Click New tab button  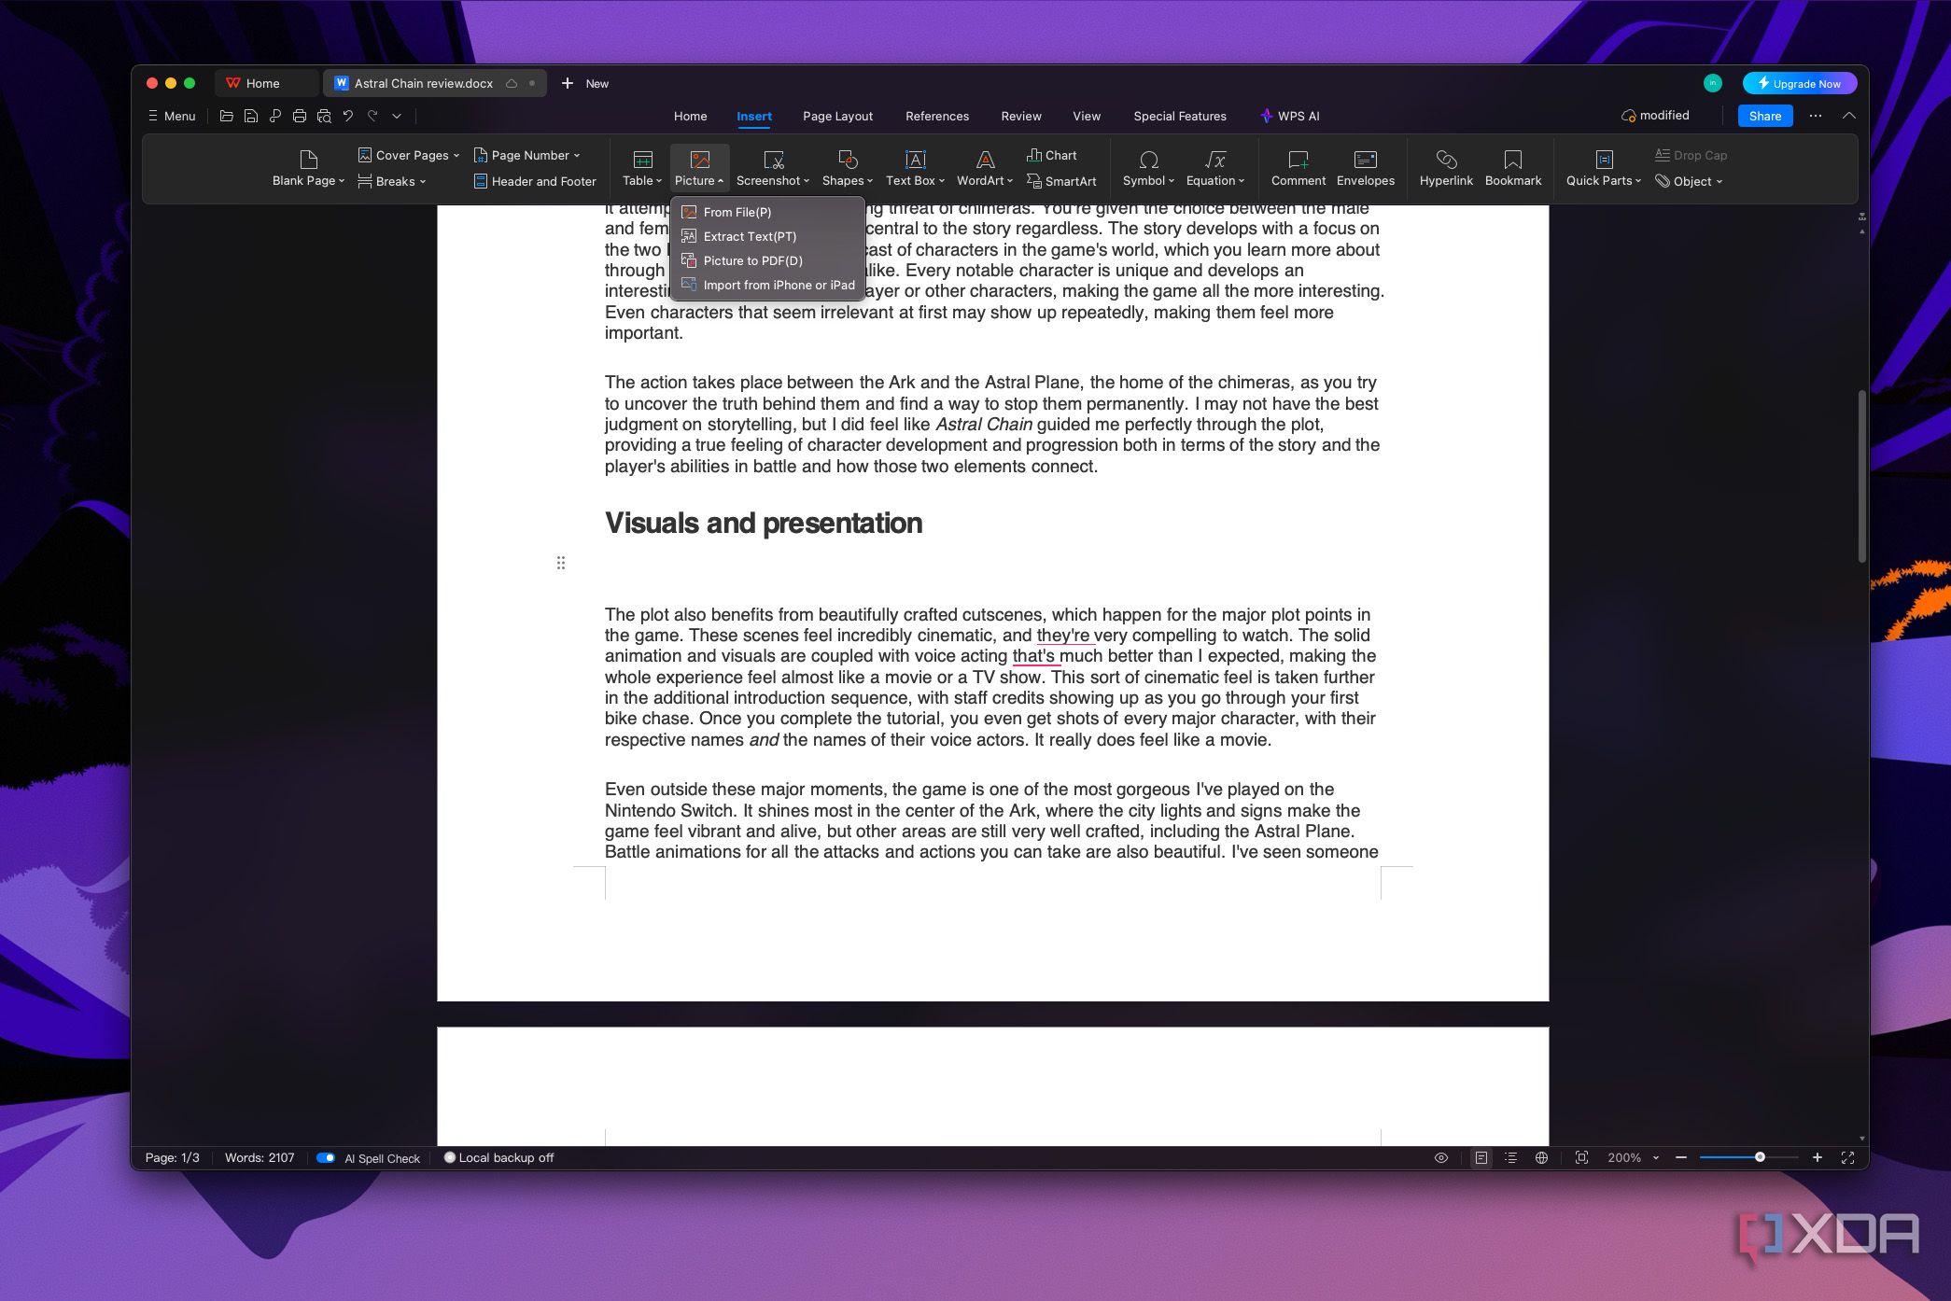(584, 83)
